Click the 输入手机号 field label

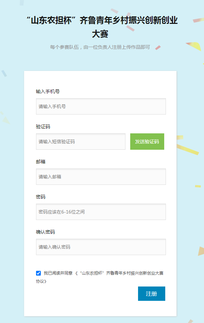[48, 91]
